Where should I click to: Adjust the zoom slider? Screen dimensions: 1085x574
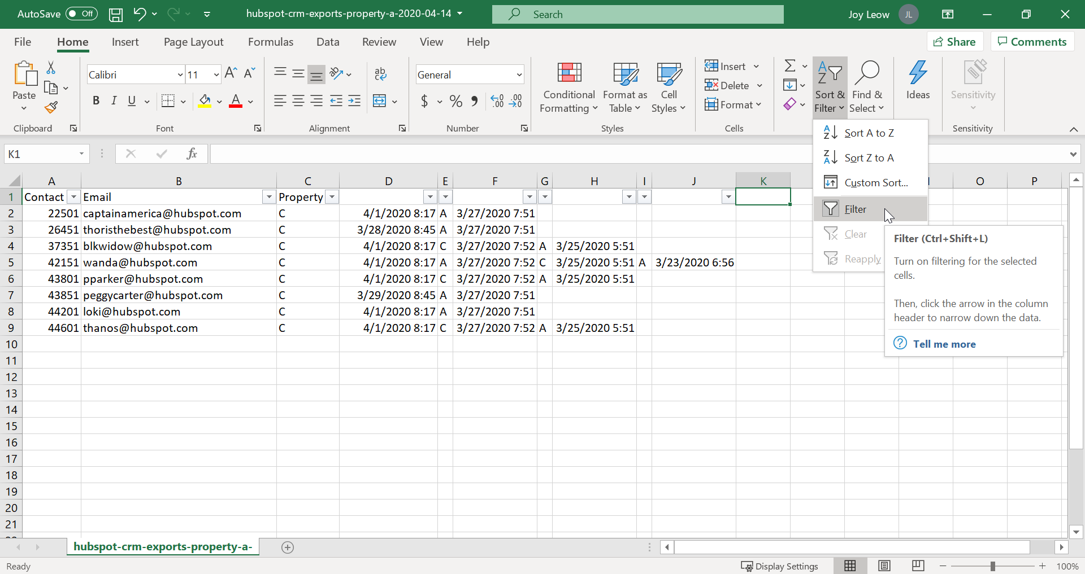coord(993,566)
